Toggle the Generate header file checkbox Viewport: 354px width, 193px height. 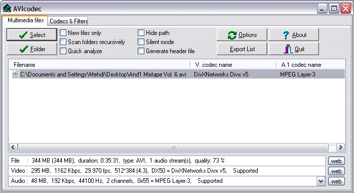[x=141, y=51]
